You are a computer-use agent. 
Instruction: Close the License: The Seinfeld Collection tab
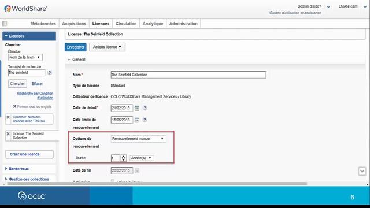click(8, 133)
